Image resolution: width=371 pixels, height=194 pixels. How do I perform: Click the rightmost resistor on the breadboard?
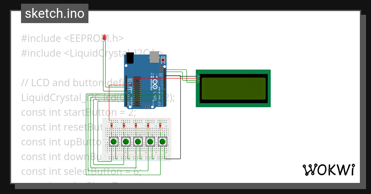coord(160,126)
